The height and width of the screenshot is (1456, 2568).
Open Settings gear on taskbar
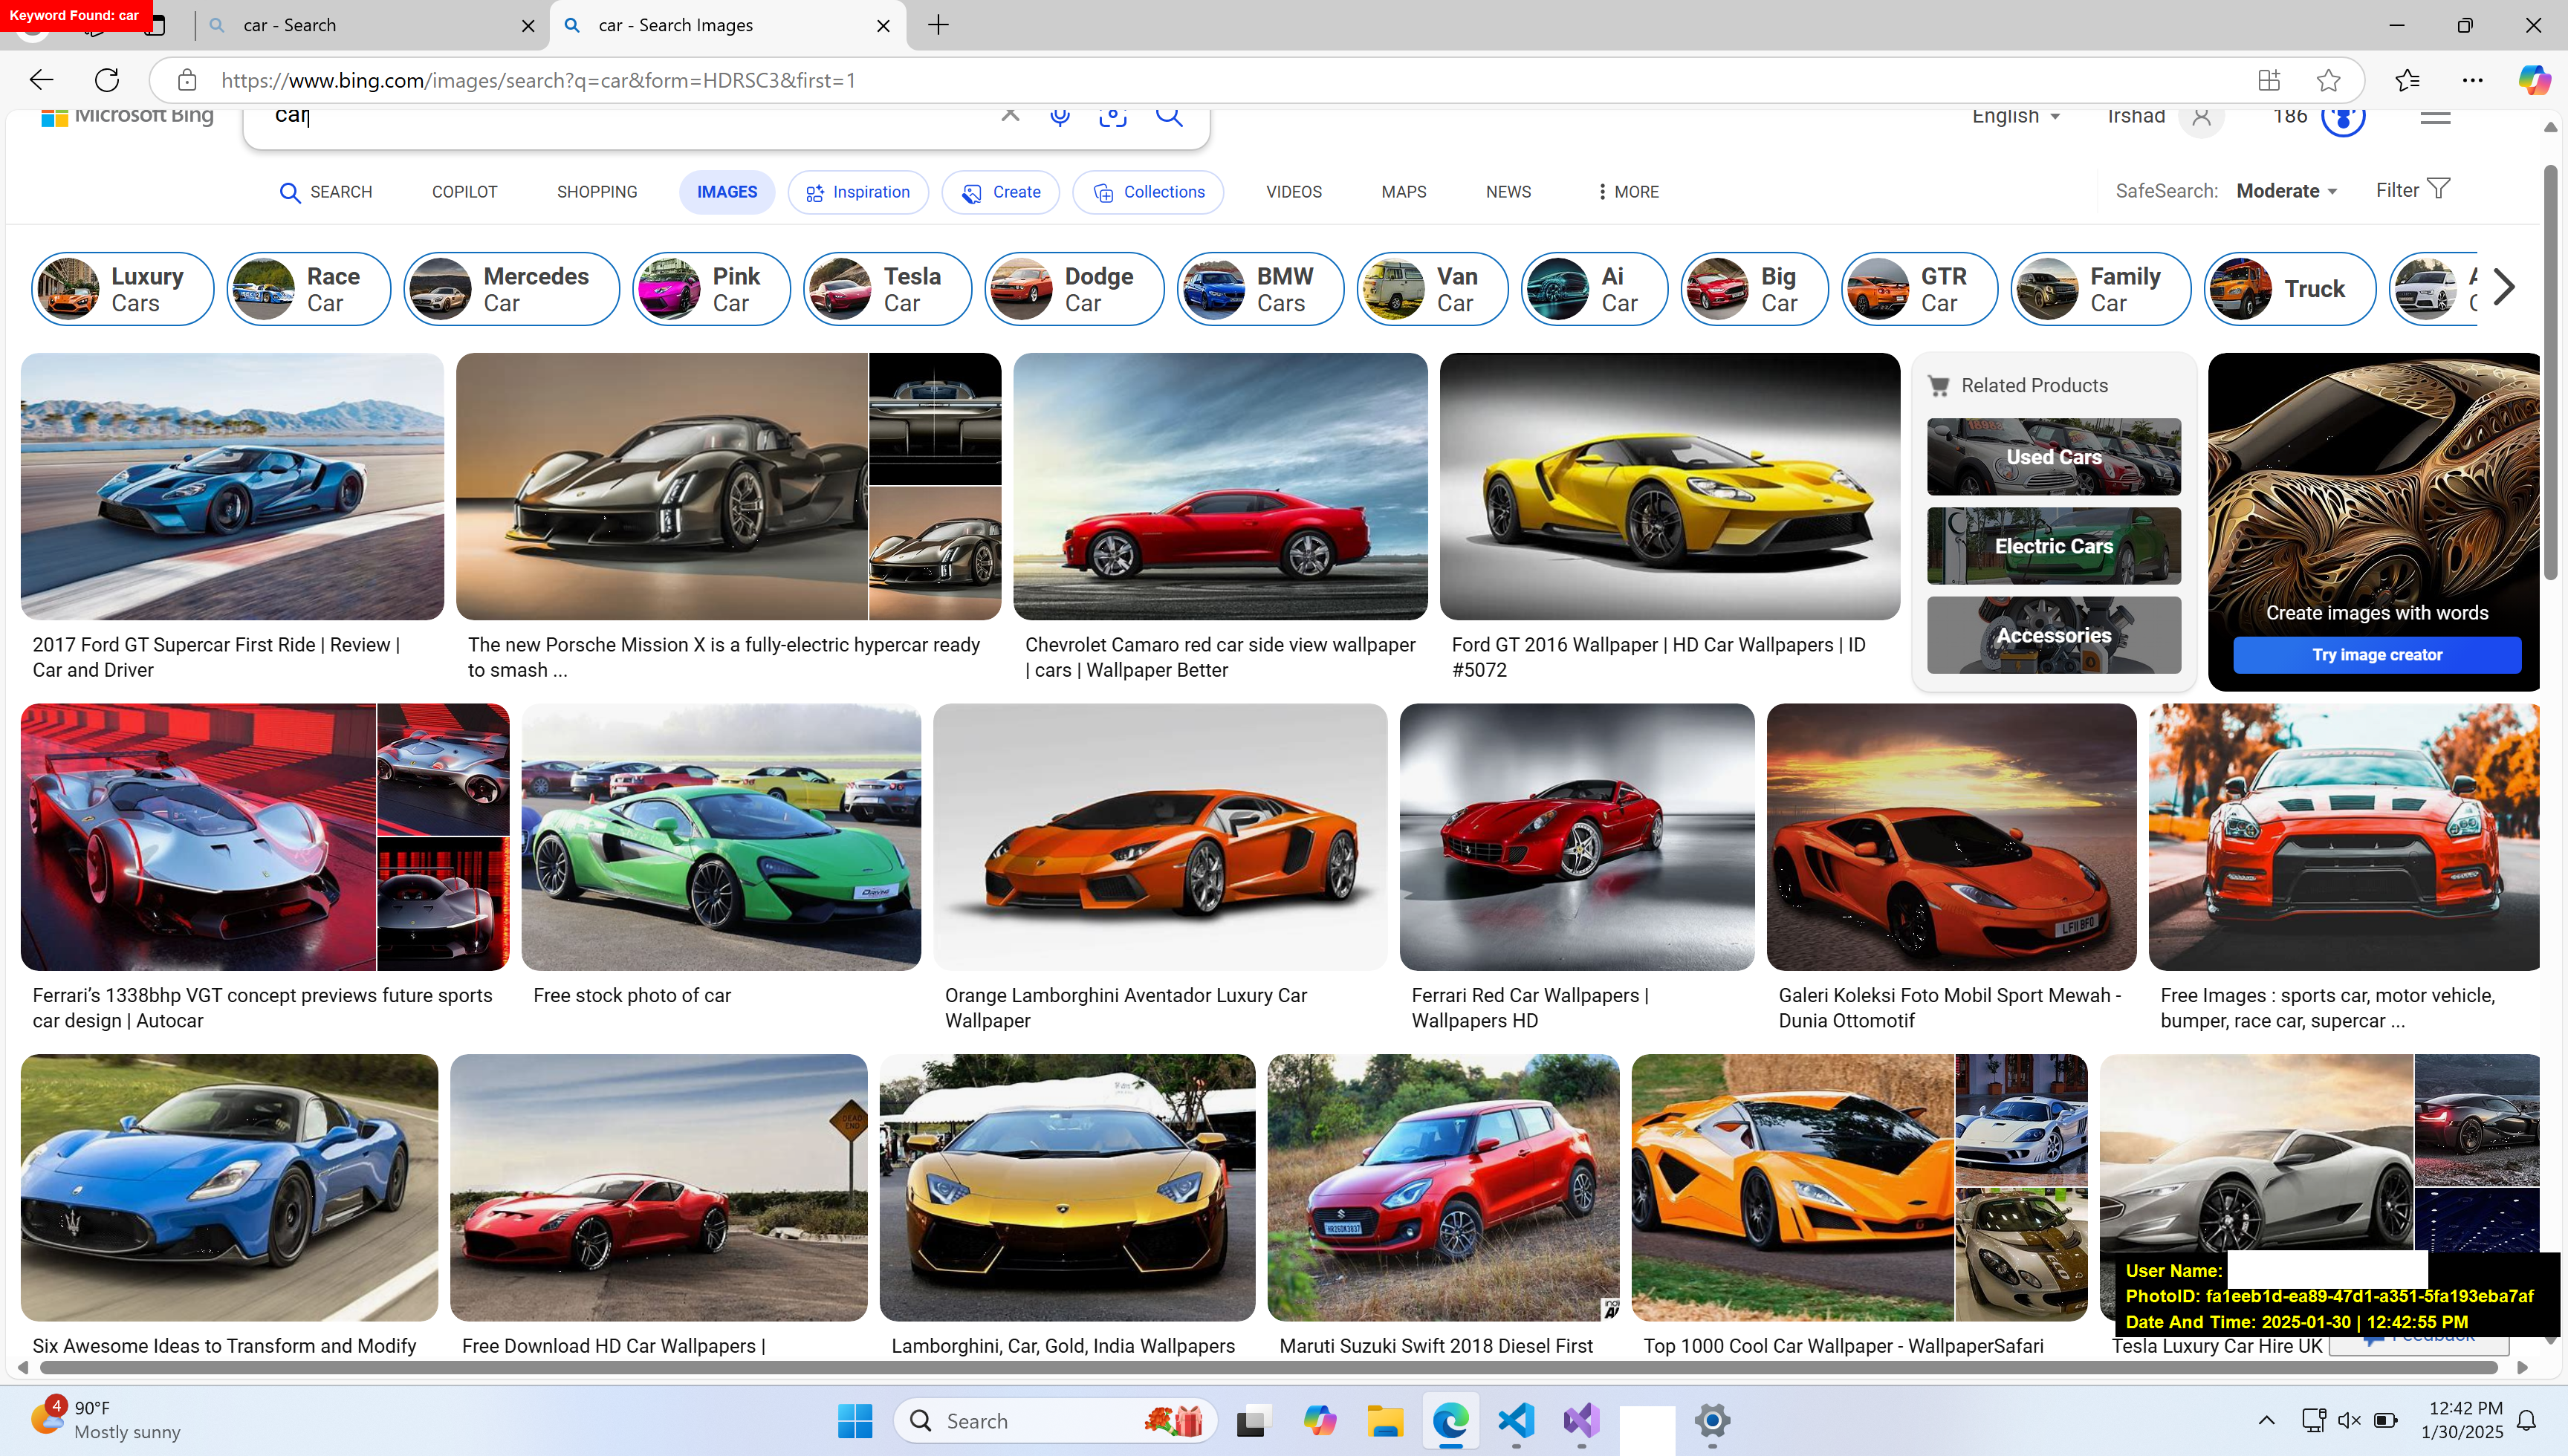1712,1421
